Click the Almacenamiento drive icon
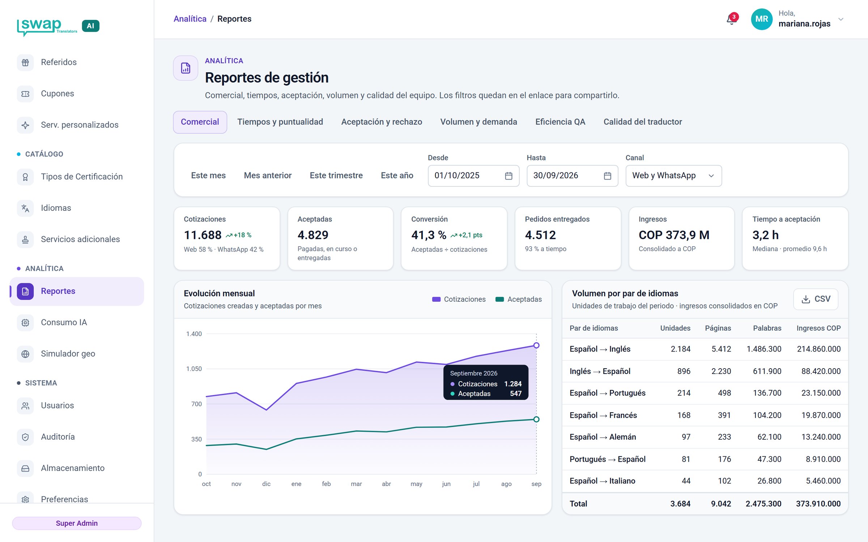The image size is (868, 542). point(25,468)
